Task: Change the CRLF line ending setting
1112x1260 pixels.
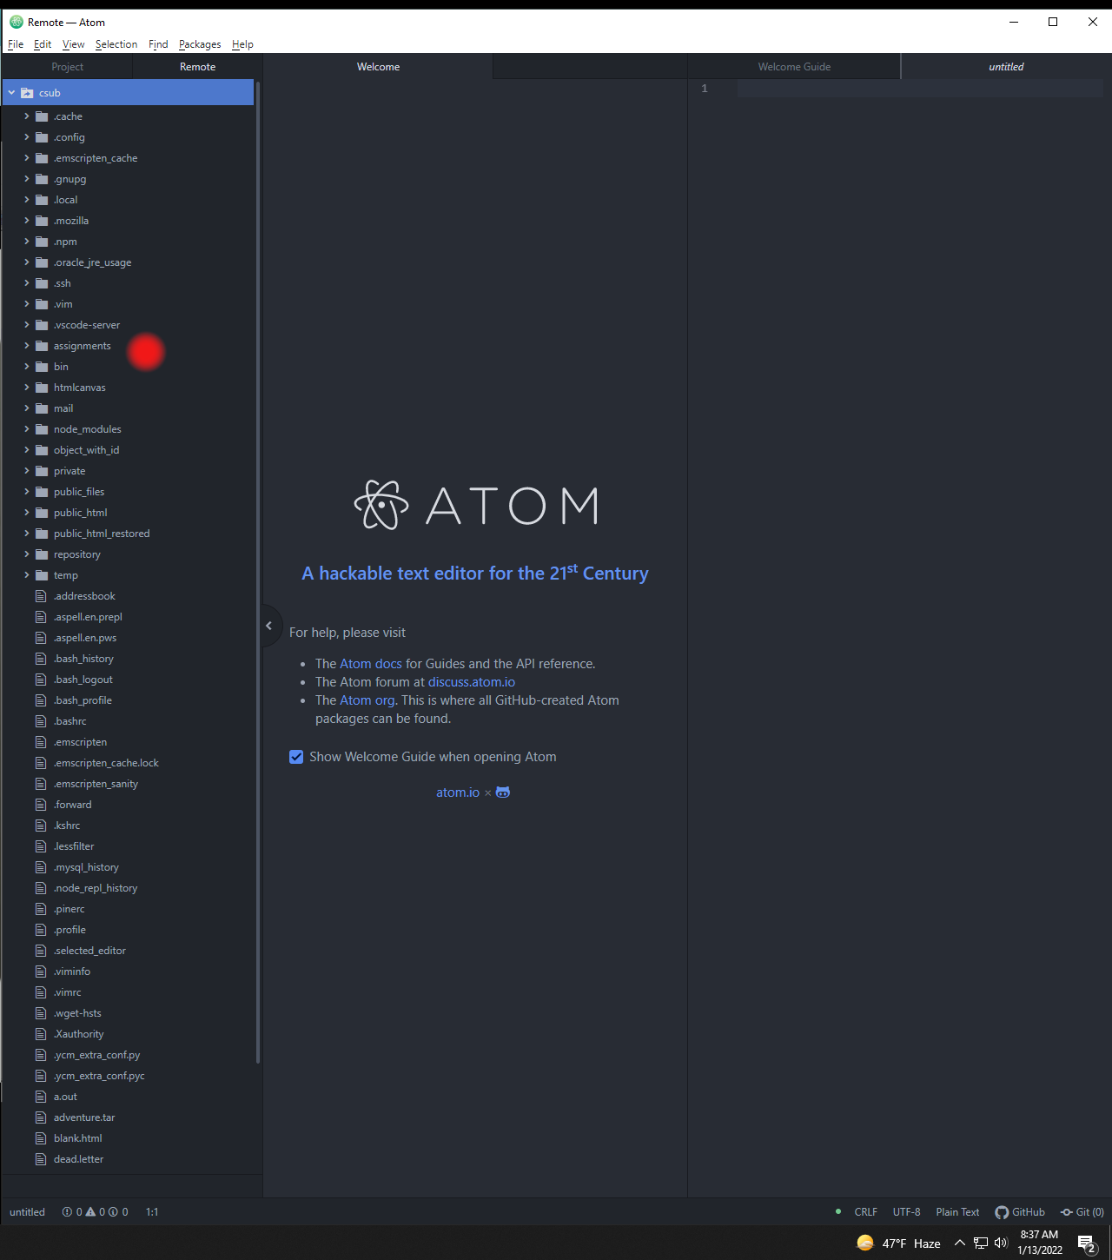Action: pyautogui.click(x=865, y=1212)
